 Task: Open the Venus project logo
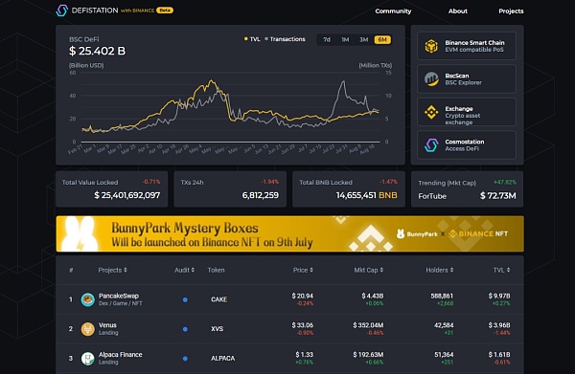coord(87,329)
